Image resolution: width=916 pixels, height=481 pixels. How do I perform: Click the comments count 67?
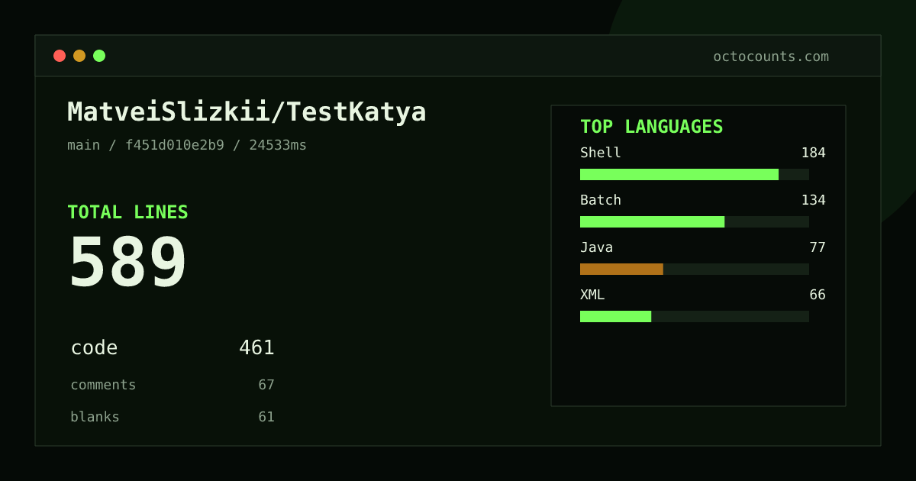[x=266, y=385]
